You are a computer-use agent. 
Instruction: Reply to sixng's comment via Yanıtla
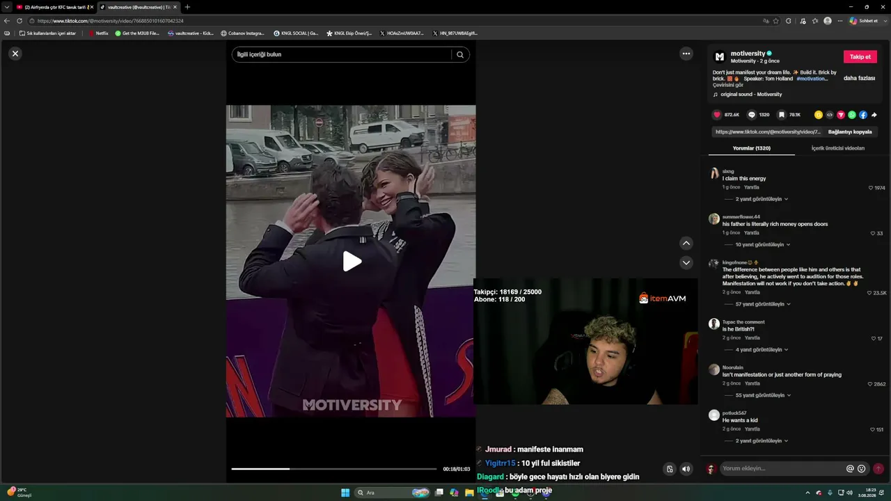(752, 187)
